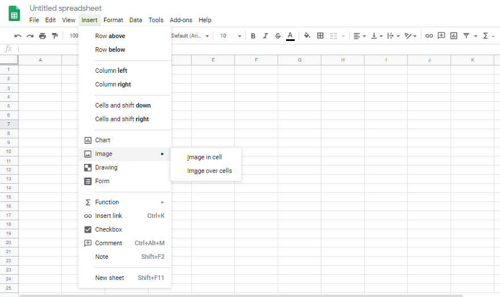Select column H header
Viewport: 500px width, 297px height.
(x=343, y=60)
